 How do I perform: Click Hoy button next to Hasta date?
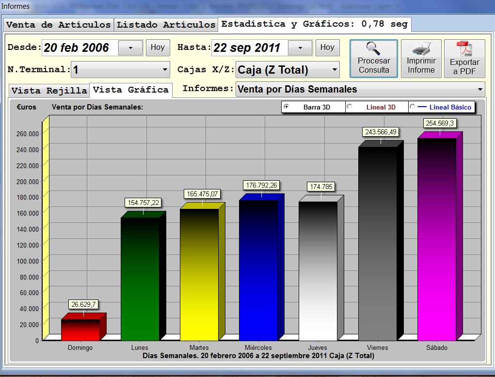[327, 47]
